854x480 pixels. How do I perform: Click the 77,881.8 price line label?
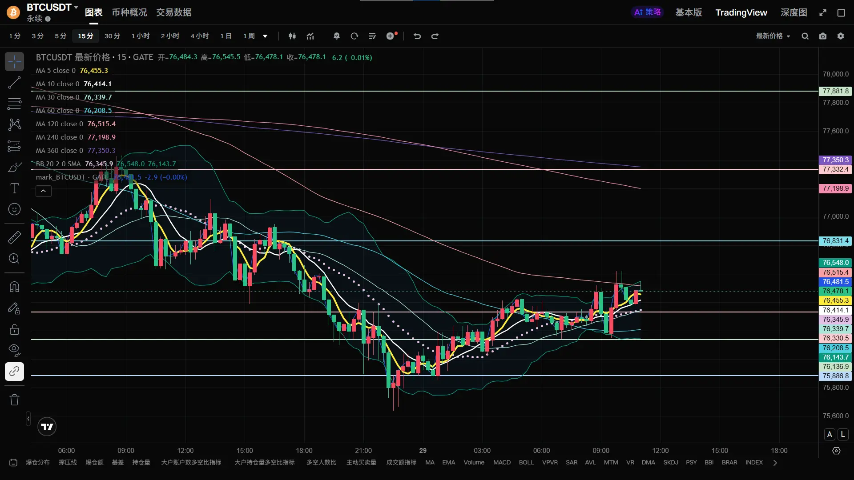pyautogui.click(x=835, y=91)
